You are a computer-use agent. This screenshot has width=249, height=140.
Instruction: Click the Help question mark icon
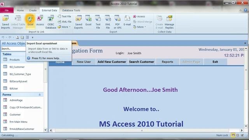tap(245, 10)
